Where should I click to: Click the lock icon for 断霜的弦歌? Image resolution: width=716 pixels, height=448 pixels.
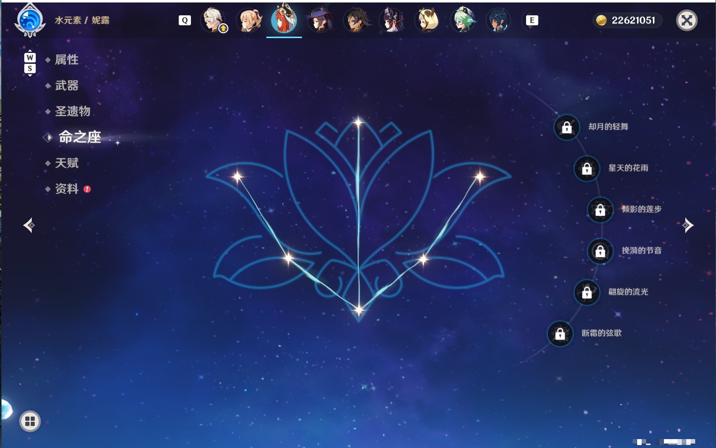[560, 334]
